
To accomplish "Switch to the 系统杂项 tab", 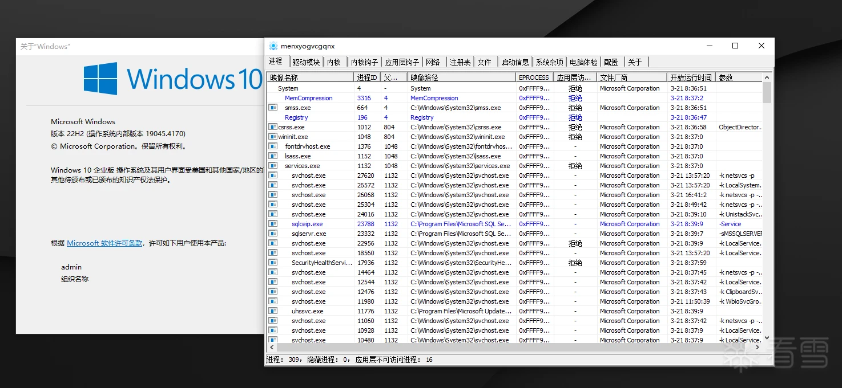I will (x=549, y=62).
